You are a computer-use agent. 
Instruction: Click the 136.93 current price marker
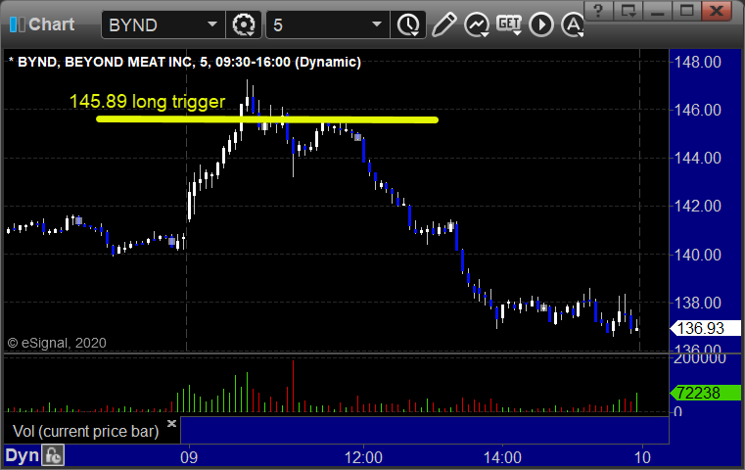(x=705, y=328)
